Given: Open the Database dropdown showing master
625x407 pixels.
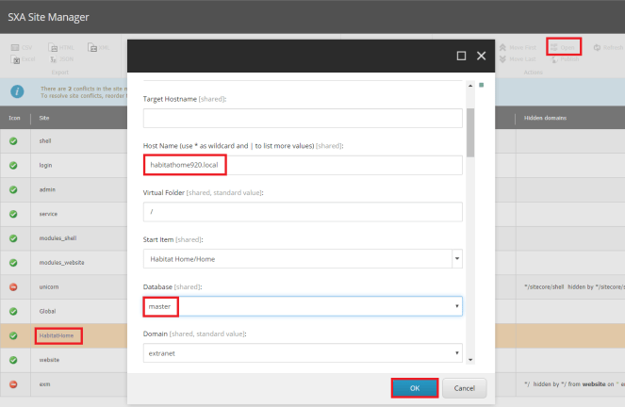Looking at the screenshot, I should 457,306.
